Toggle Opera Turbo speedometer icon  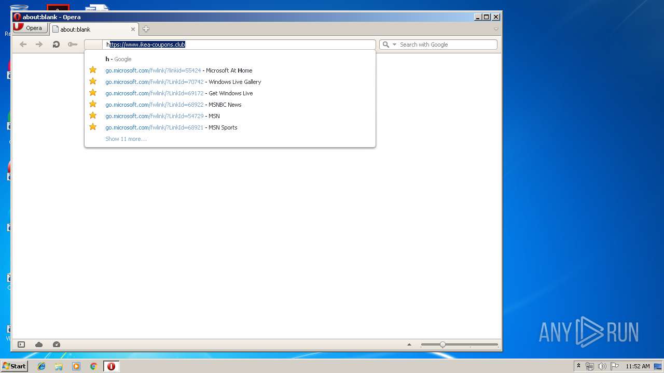[57, 345]
